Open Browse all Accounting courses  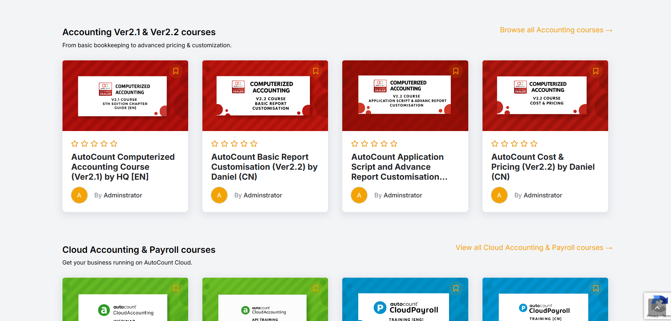click(x=556, y=30)
